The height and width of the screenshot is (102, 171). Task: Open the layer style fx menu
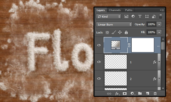coord(117,93)
